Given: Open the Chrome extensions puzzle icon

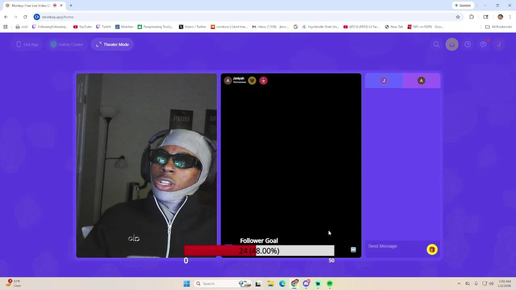Looking at the screenshot, I should 472,17.
